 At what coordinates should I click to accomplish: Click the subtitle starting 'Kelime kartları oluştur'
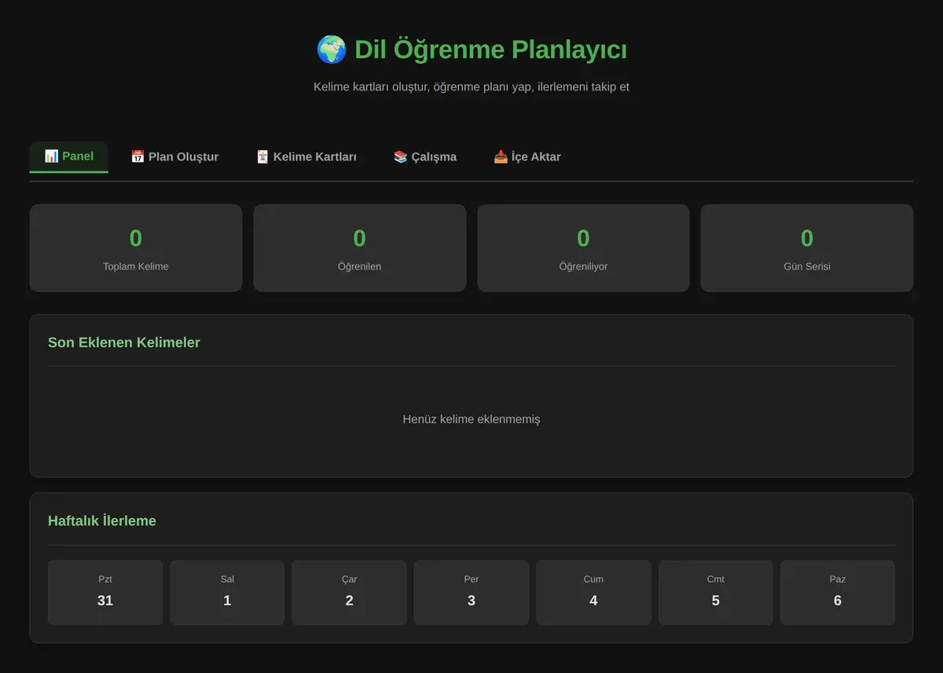(x=472, y=86)
